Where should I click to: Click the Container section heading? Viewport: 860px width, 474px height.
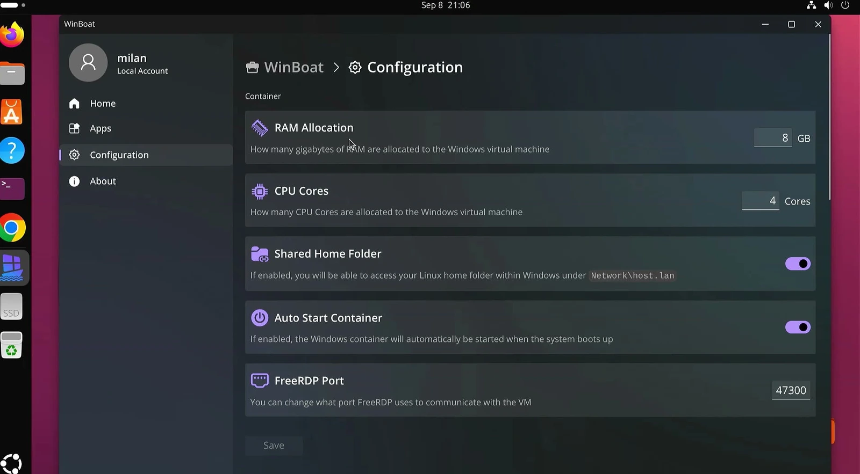coord(263,96)
